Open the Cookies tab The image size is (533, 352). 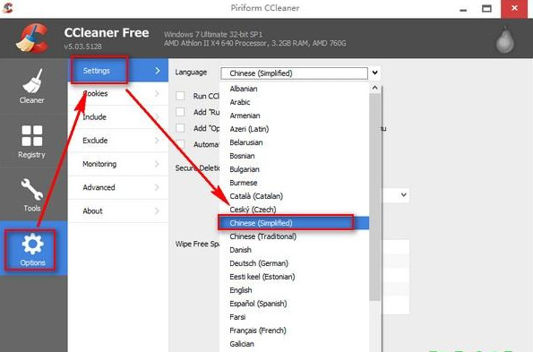(118, 93)
